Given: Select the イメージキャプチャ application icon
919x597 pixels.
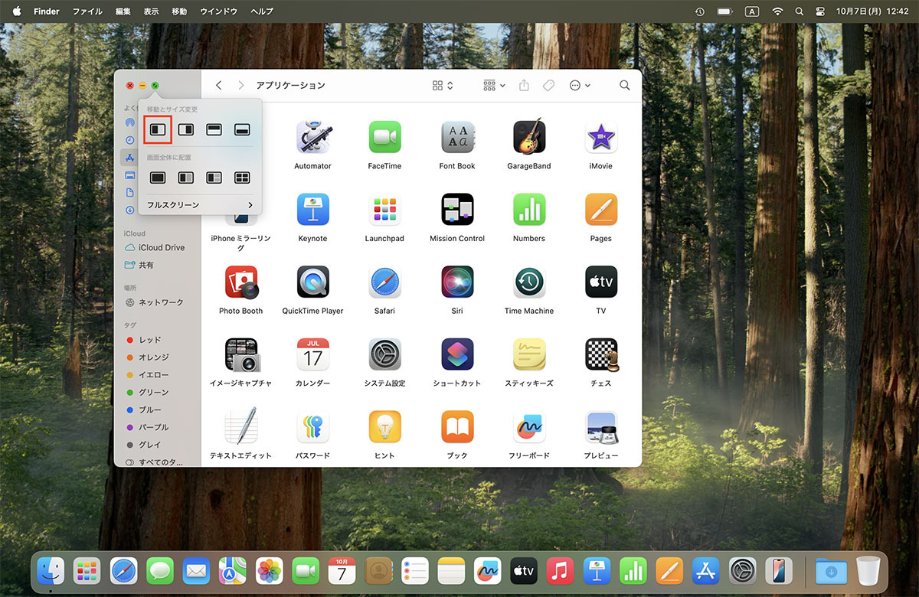Looking at the screenshot, I should point(240,354).
